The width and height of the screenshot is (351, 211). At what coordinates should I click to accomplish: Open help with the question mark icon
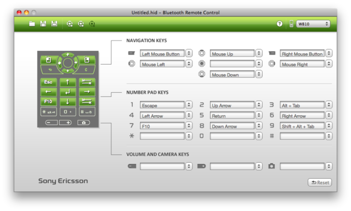[x=279, y=24]
